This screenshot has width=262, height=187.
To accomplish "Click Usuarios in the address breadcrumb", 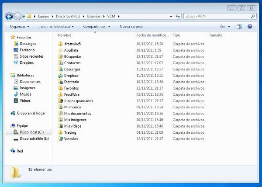I will coord(93,16).
